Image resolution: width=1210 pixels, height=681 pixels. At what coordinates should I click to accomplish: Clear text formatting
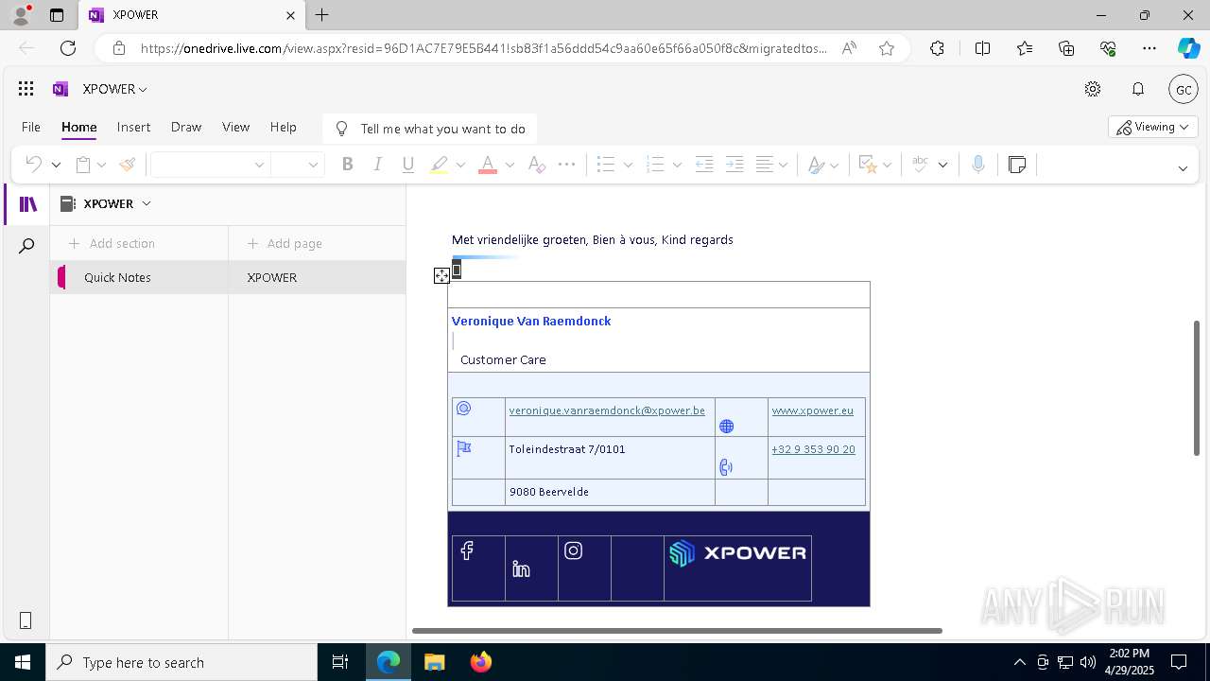tap(536, 165)
